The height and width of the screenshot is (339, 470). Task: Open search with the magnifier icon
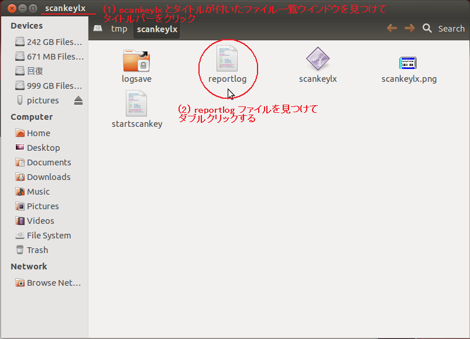pos(427,29)
